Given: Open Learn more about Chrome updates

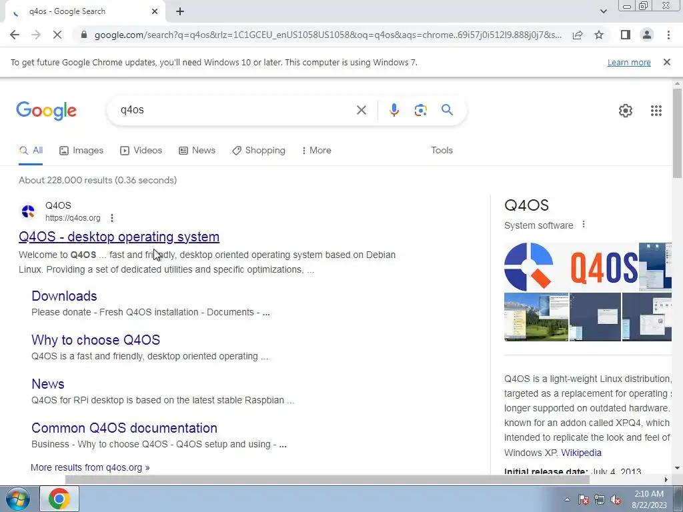Looking at the screenshot, I should (x=629, y=62).
